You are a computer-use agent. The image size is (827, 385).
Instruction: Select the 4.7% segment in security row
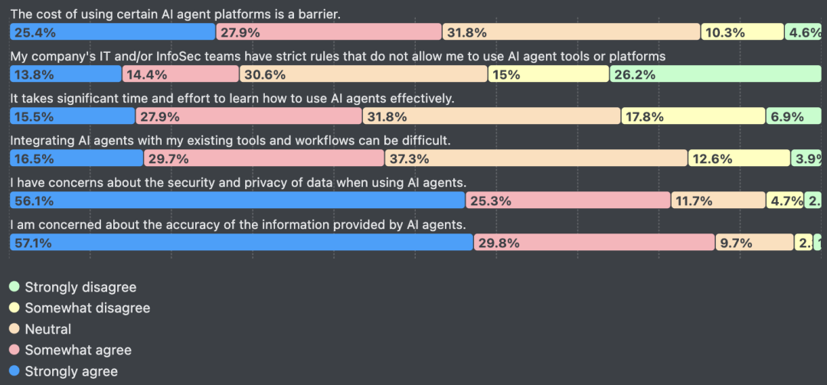point(785,201)
